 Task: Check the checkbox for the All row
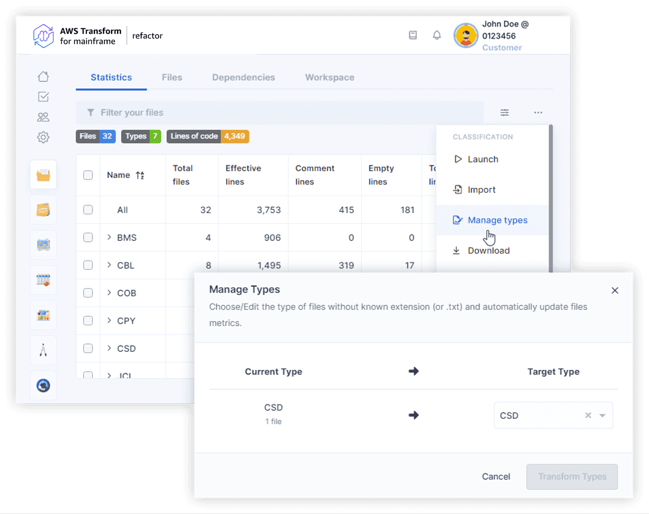pos(88,210)
